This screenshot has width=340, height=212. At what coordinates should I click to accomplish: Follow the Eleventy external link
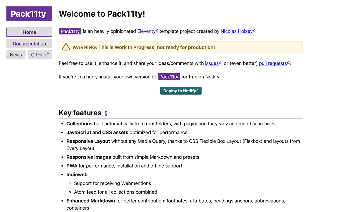point(148,31)
